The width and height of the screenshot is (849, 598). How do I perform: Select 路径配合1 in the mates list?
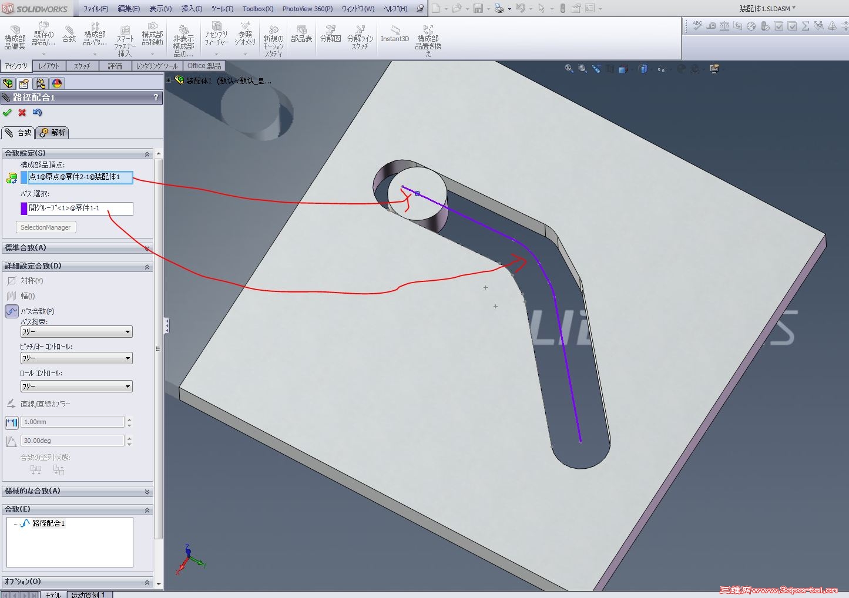(x=48, y=523)
